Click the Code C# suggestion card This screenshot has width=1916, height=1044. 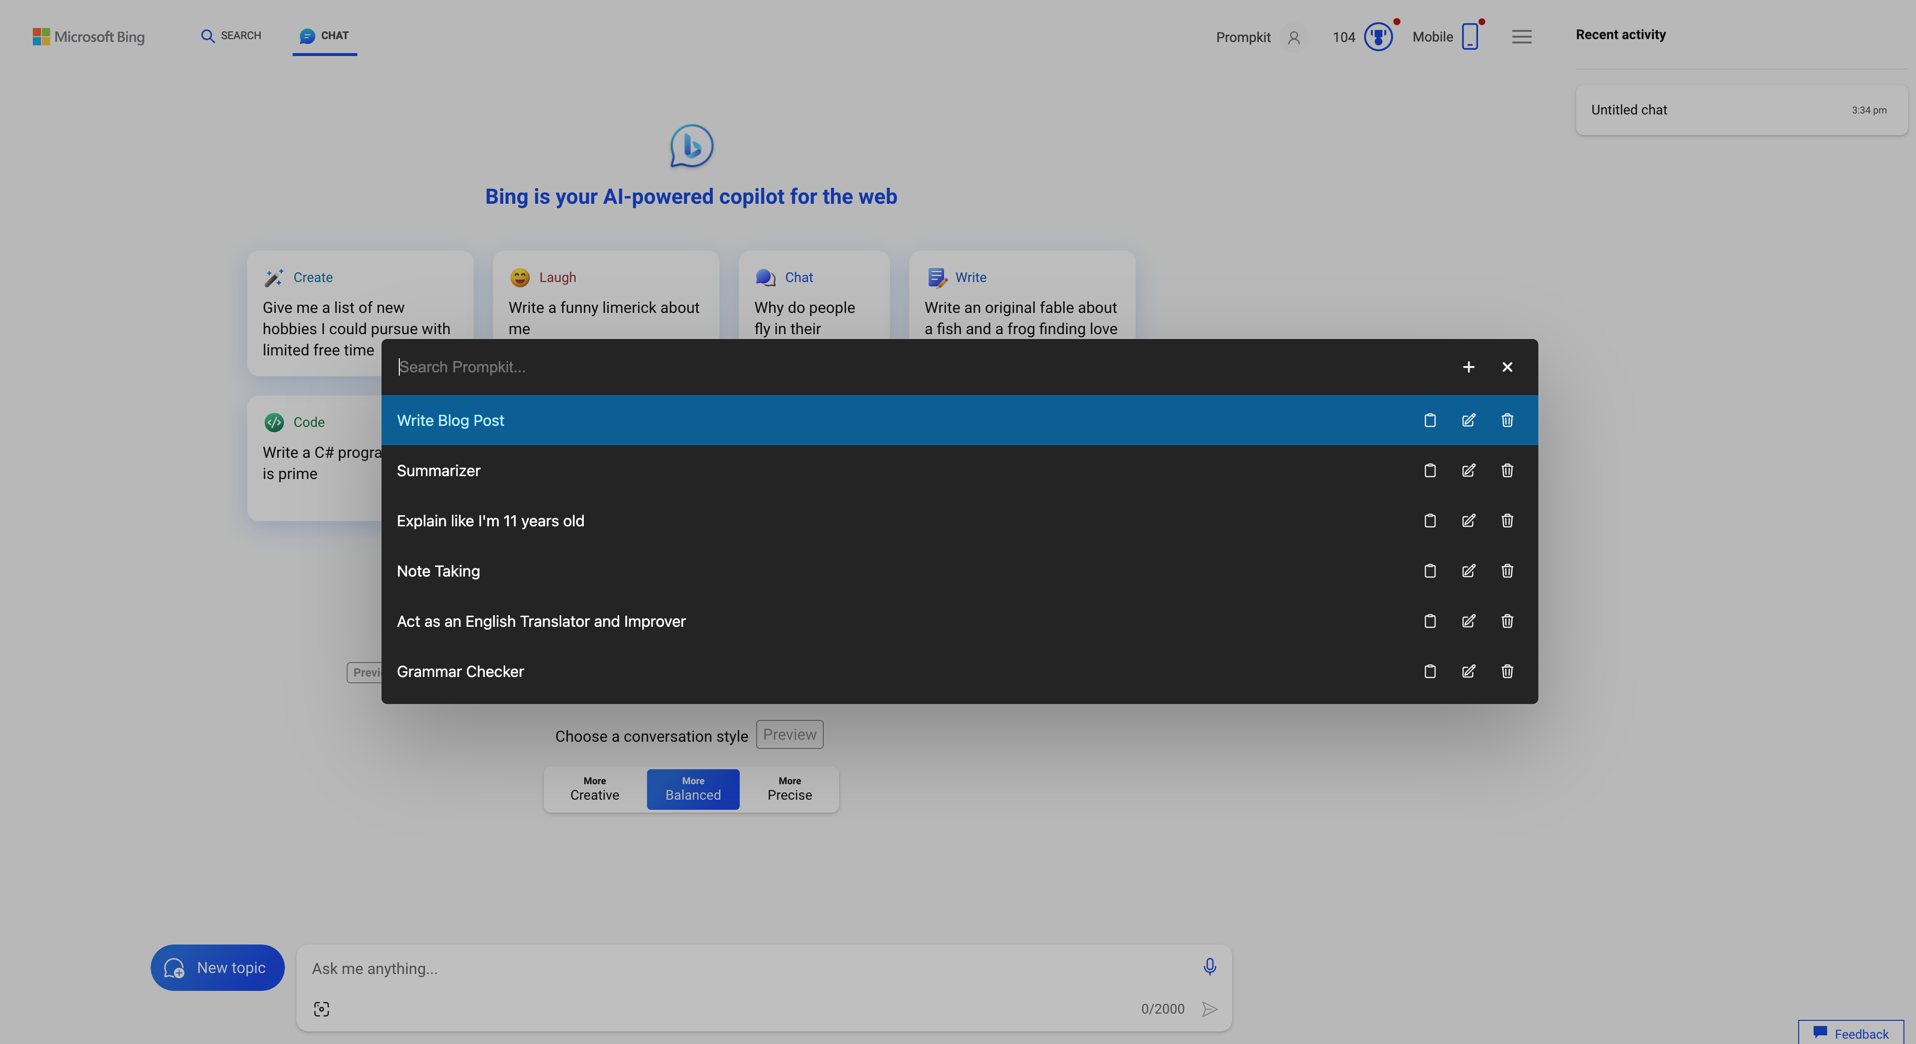click(x=315, y=457)
